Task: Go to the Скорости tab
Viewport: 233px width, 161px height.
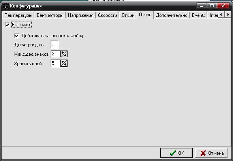Action: (x=107, y=15)
